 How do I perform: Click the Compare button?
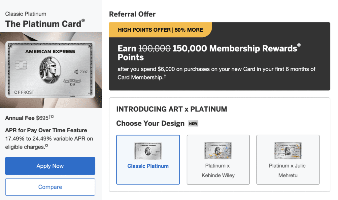click(50, 187)
